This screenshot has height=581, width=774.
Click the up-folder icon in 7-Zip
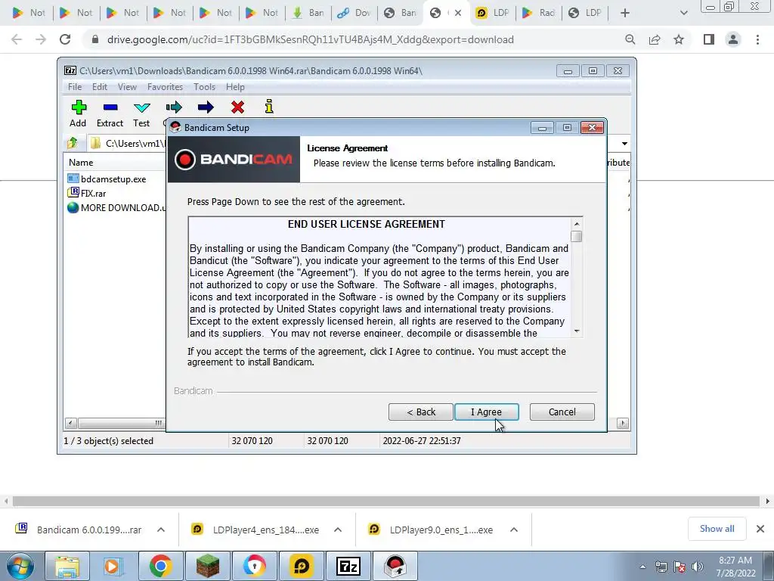pyautogui.click(x=73, y=143)
